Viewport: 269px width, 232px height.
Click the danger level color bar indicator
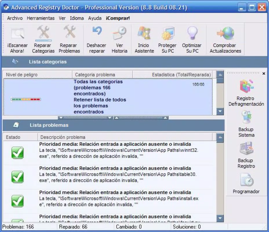pyautogui.click(x=26, y=99)
